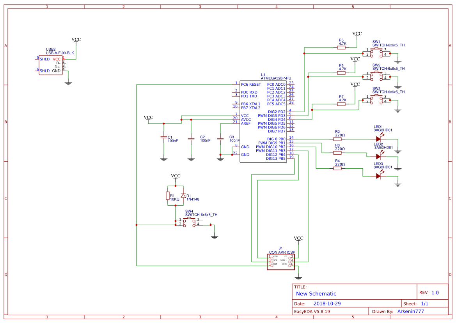Screen dimensions: 456x323
Task: Select the LED2 symbol
Action: tap(378, 156)
